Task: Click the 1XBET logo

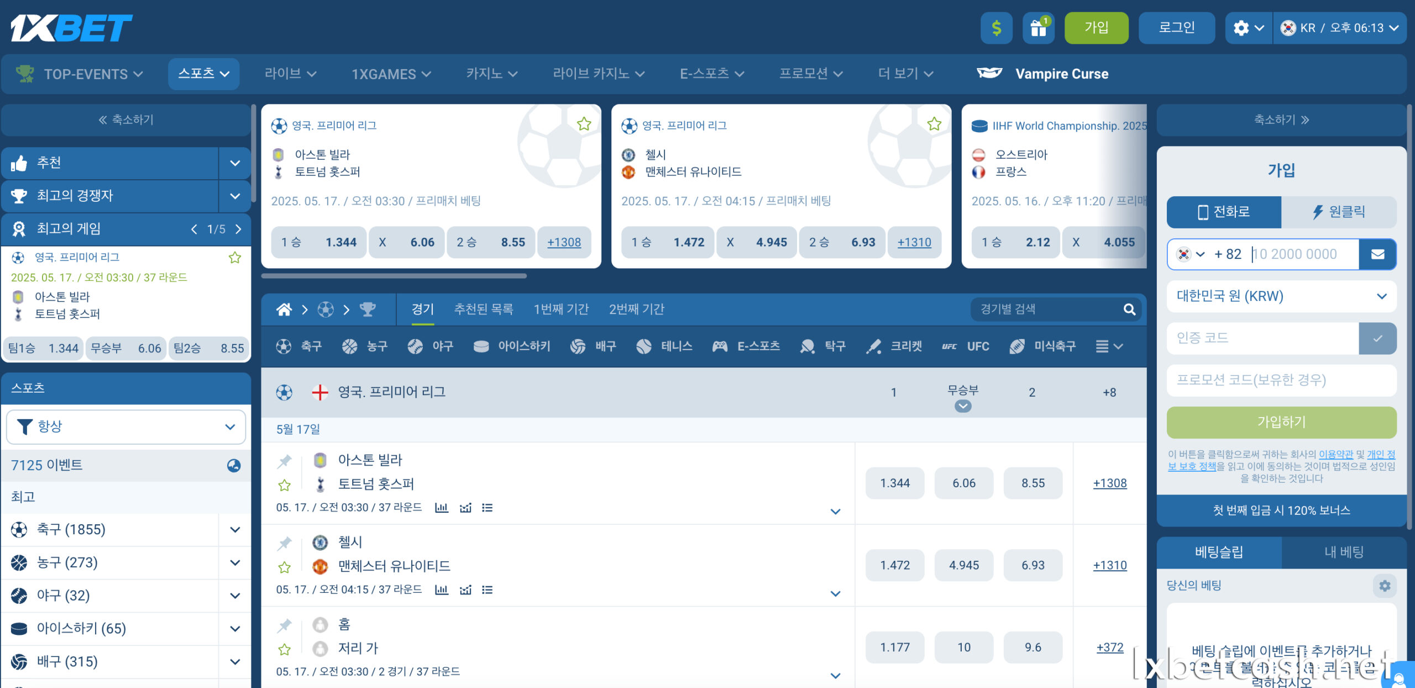Action: click(x=71, y=28)
